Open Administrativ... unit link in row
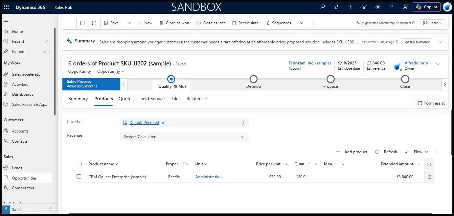 (209, 177)
